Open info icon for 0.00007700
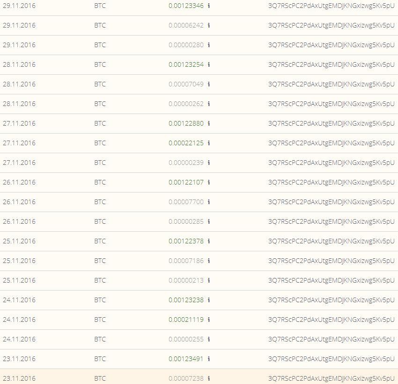The height and width of the screenshot is (384, 398). pos(209,202)
